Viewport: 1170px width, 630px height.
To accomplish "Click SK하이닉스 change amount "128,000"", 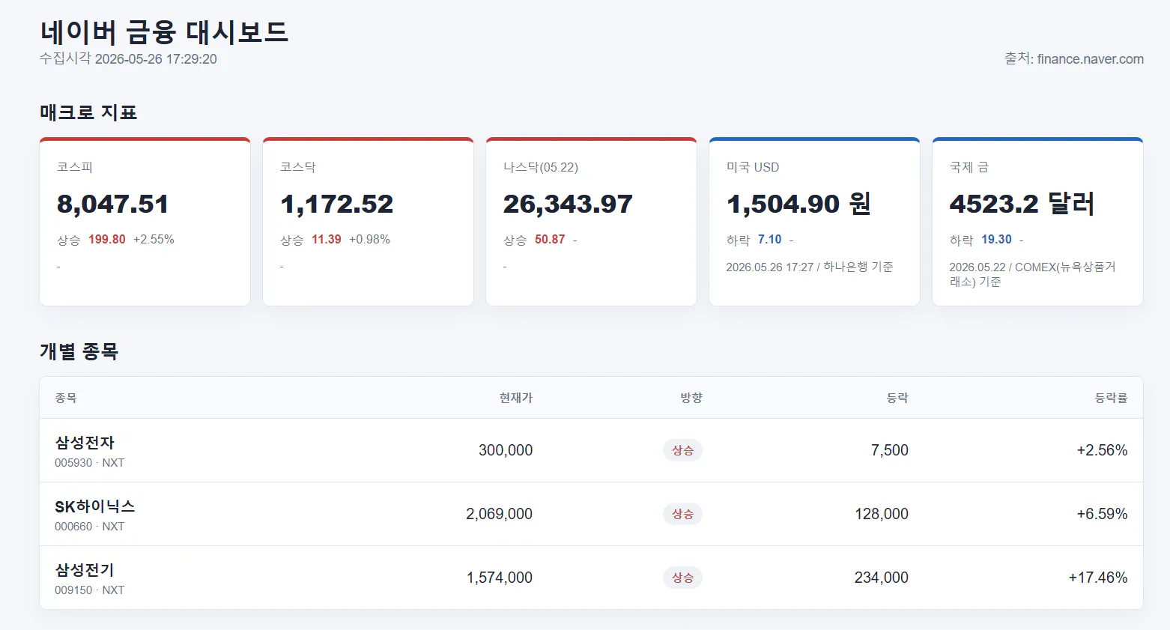I will coord(882,514).
